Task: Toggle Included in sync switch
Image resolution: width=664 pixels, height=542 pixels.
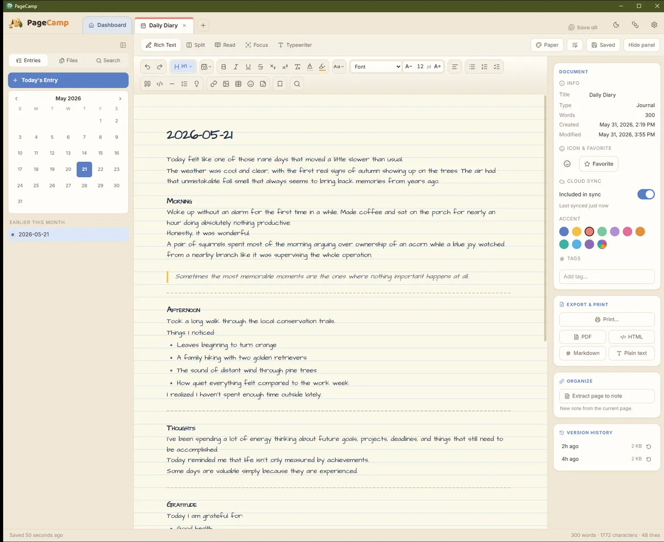Action: [x=646, y=194]
